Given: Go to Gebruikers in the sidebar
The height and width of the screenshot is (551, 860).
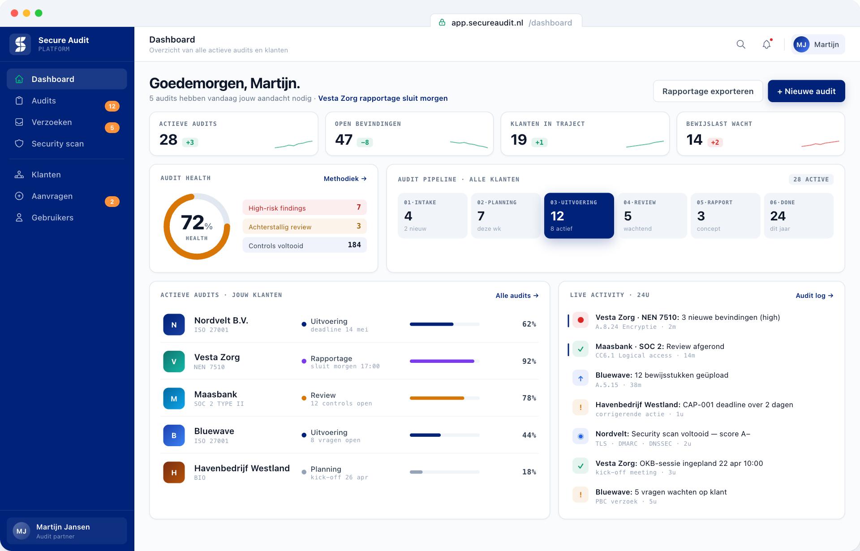Looking at the screenshot, I should [x=67, y=218].
